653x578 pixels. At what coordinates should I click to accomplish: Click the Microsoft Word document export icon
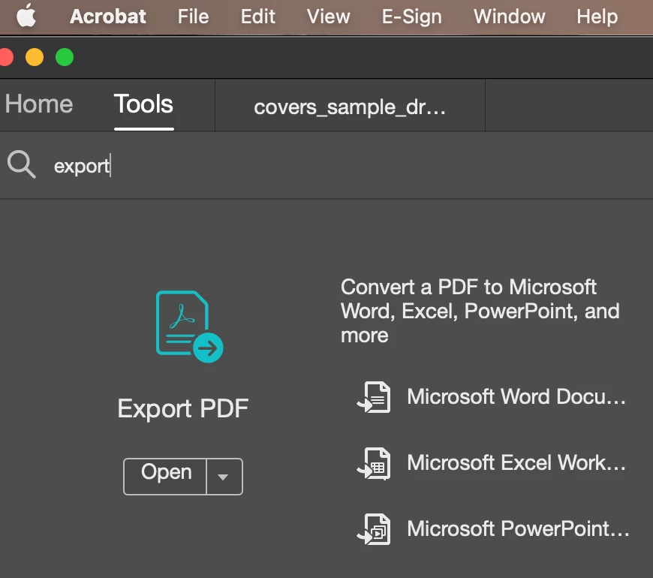tap(374, 397)
